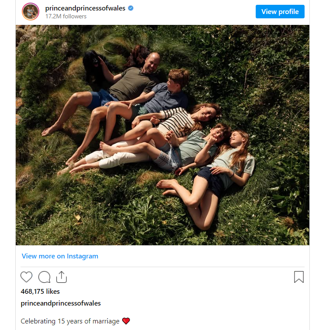Click the princeandprincessofwales header username
Screen dimensions: 312x330
[x=85, y=8]
